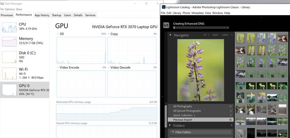Collapse the Folders panel

(170, 125)
